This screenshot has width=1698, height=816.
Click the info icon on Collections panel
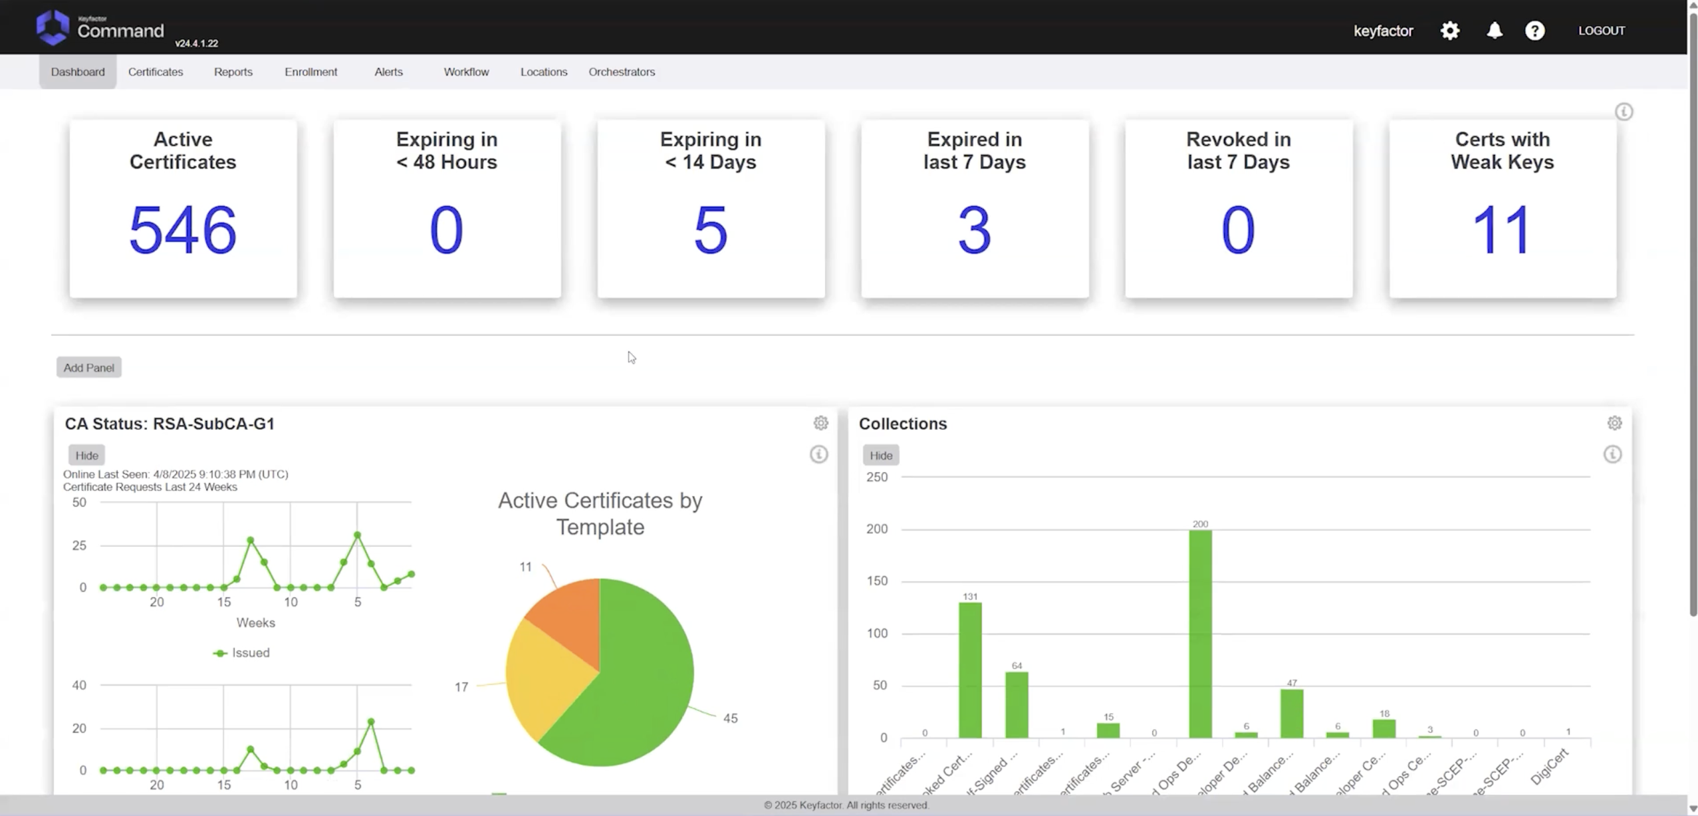(1613, 455)
